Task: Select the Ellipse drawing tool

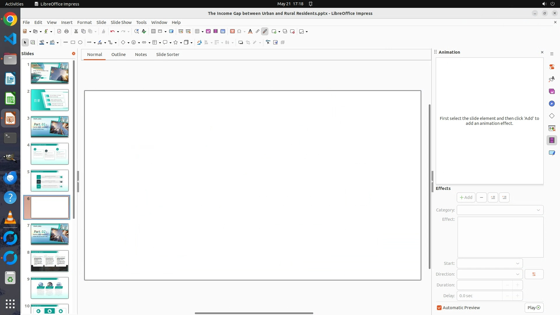Action: point(80,43)
